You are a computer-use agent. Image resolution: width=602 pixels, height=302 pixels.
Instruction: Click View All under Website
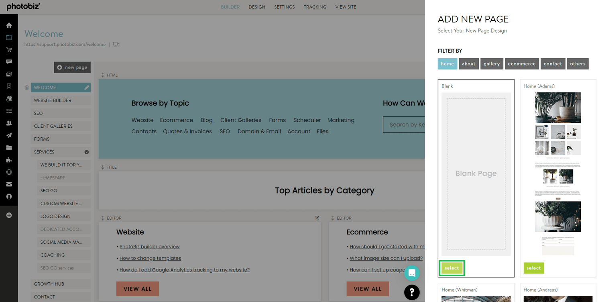[138, 289]
